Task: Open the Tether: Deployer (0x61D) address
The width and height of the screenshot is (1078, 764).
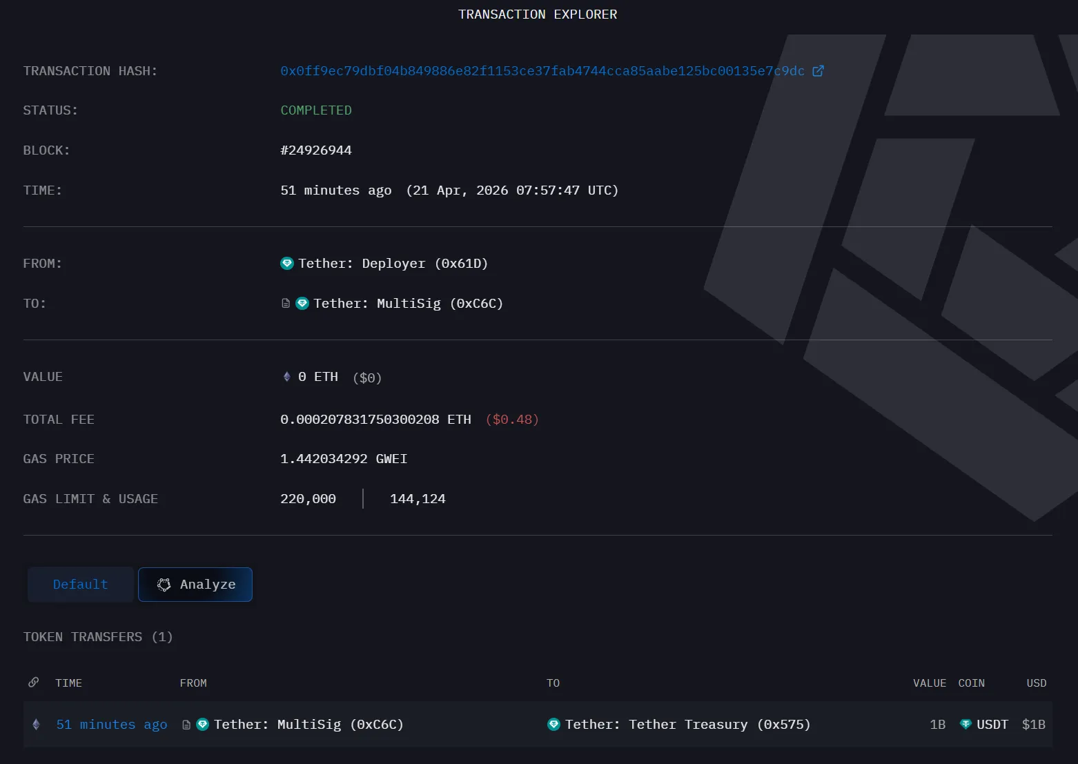Action: (393, 264)
